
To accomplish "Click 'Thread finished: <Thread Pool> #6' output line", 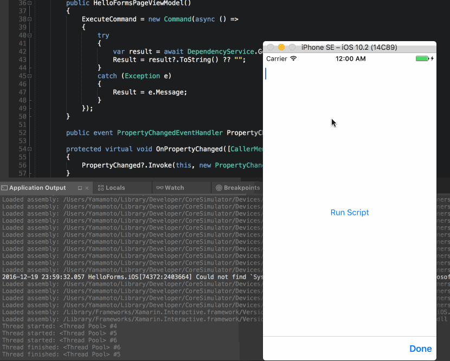I will (x=61, y=347).
